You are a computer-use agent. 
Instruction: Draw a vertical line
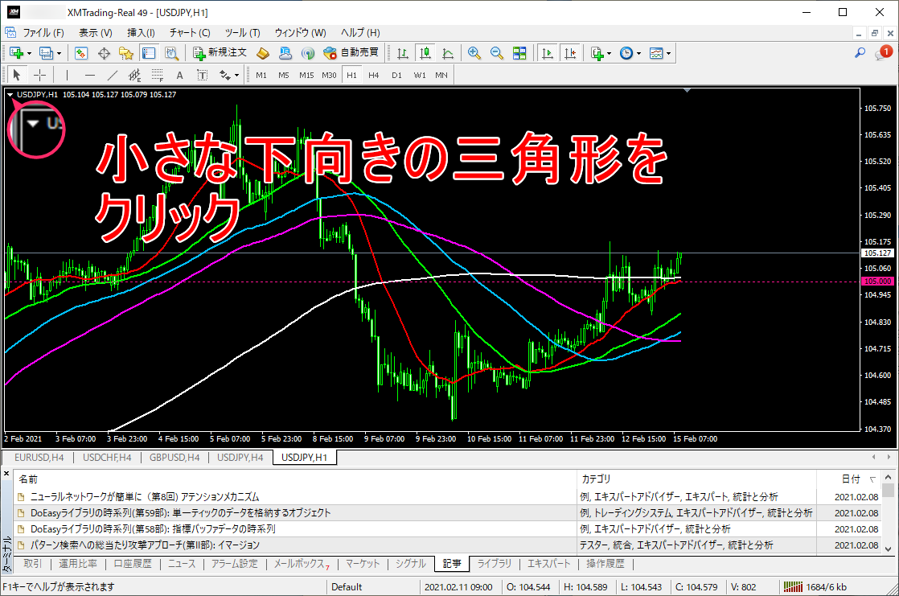point(67,75)
